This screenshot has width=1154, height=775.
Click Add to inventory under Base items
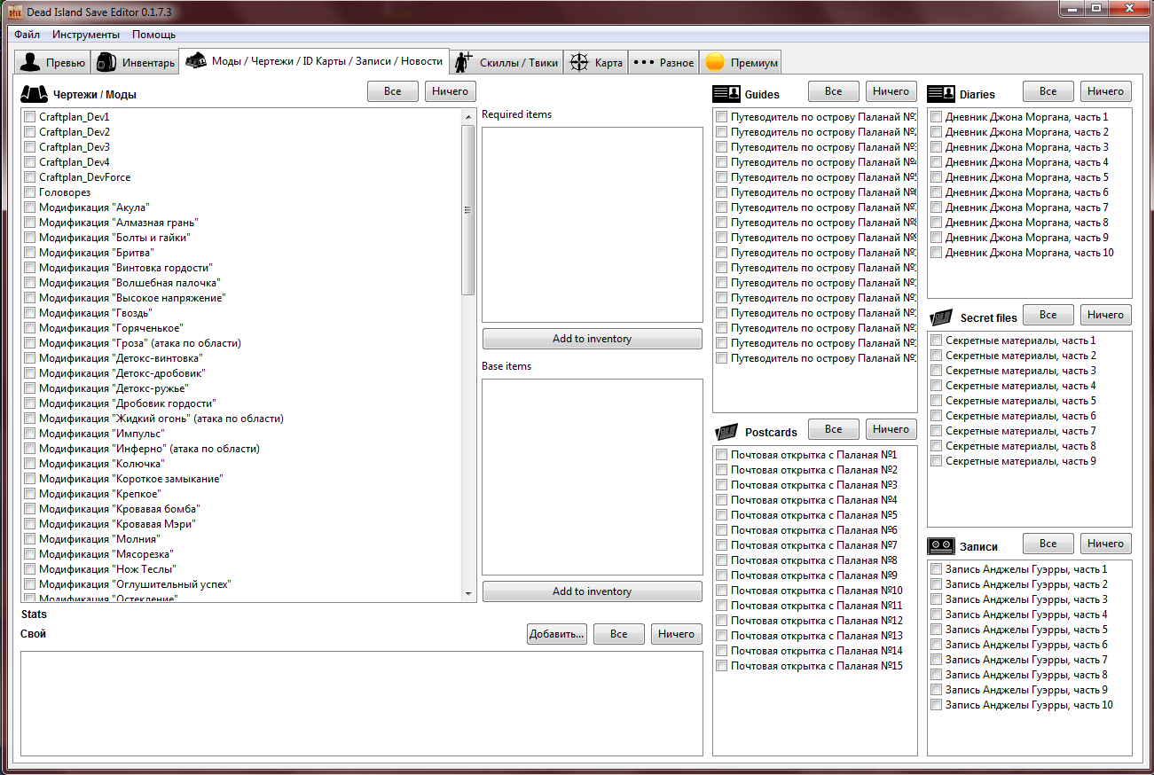[593, 591]
